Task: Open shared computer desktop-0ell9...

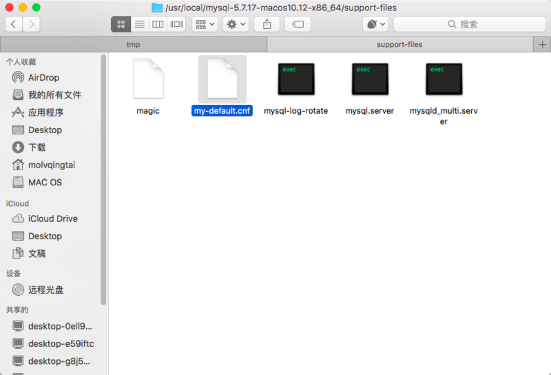Action: [53, 326]
